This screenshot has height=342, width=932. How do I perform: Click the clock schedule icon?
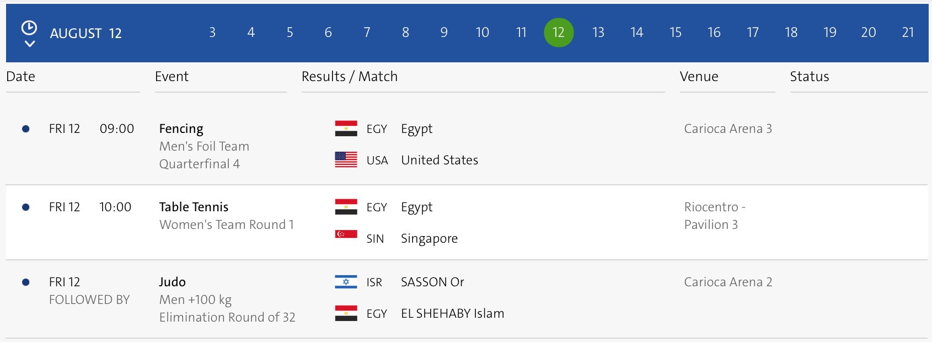pos(29,28)
